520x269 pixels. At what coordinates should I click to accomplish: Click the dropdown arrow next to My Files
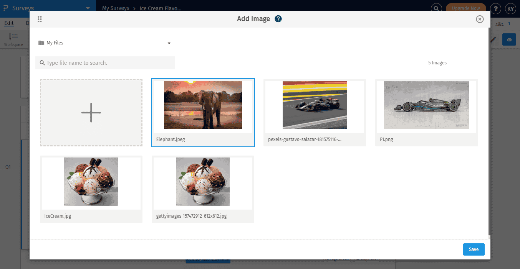[169, 43]
